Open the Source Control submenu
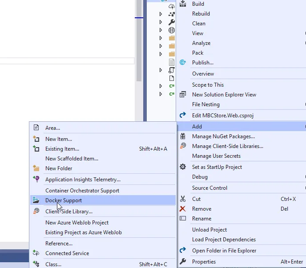The image size is (306, 268). [x=241, y=188]
